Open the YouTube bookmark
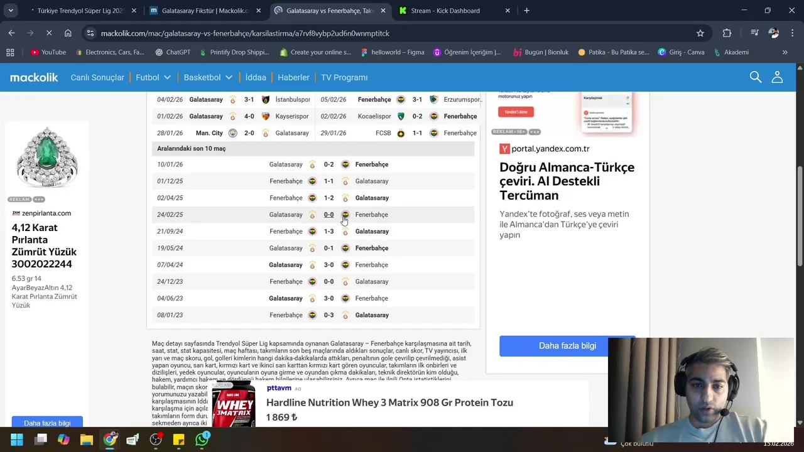Image resolution: width=804 pixels, height=452 pixels. pyautogui.click(x=48, y=52)
